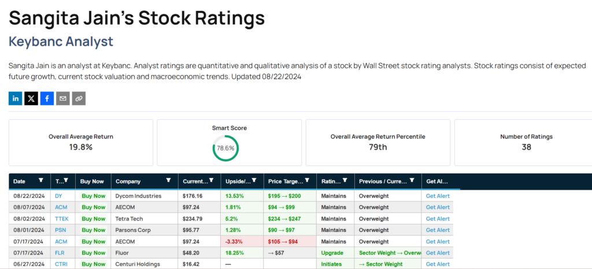Screen dimensions: 592x269
Task: Click Buy Now for Parsons Corp
Action: (x=94, y=230)
